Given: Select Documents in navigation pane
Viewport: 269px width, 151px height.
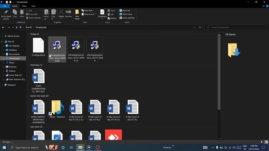Looking at the screenshot, I should point(14,54).
